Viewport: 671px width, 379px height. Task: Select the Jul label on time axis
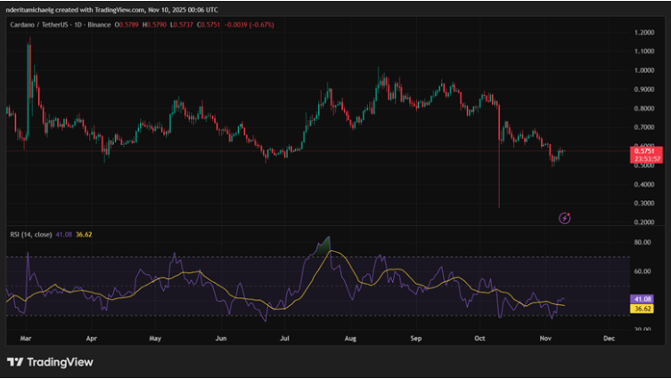(285, 339)
